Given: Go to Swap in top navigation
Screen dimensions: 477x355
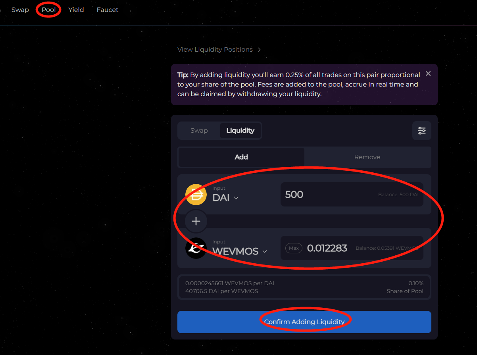Looking at the screenshot, I should tap(20, 10).
